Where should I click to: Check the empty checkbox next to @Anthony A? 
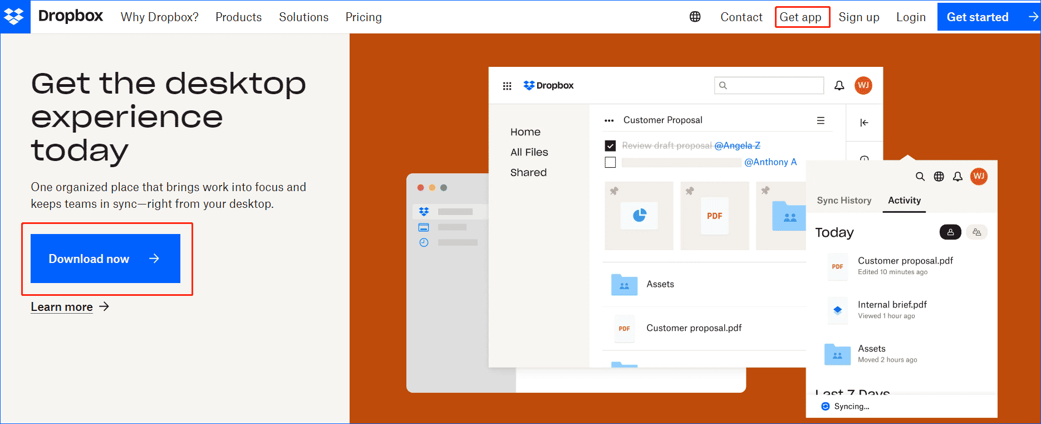pyautogui.click(x=610, y=162)
